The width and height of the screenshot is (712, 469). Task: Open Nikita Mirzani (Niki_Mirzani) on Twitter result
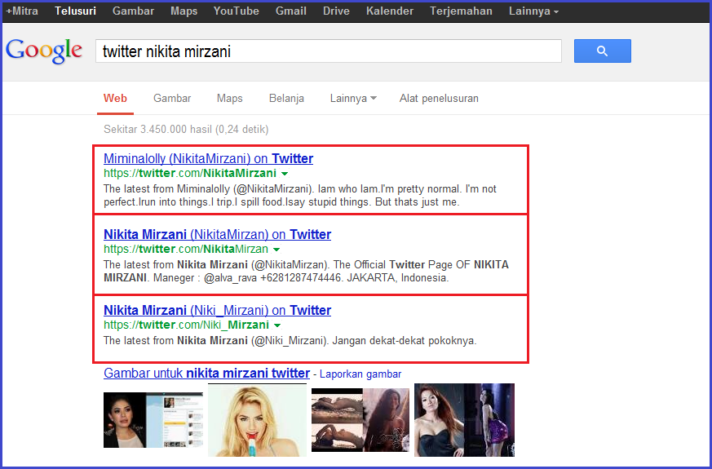218,310
